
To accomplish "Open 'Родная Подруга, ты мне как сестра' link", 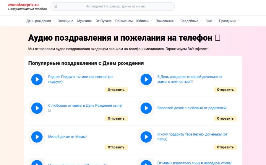I will click(81, 79).
